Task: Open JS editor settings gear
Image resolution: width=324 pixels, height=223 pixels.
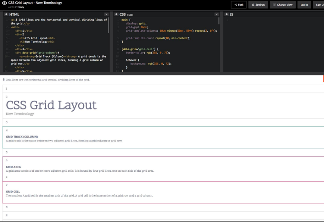Action: tap(227, 14)
